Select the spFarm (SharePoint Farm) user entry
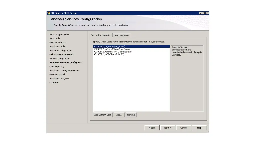This screenshot has height=144, width=256. (x=111, y=49)
